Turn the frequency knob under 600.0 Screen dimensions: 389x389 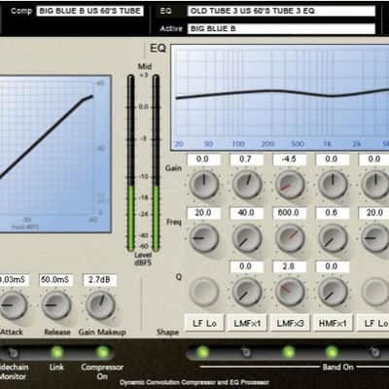290,238
